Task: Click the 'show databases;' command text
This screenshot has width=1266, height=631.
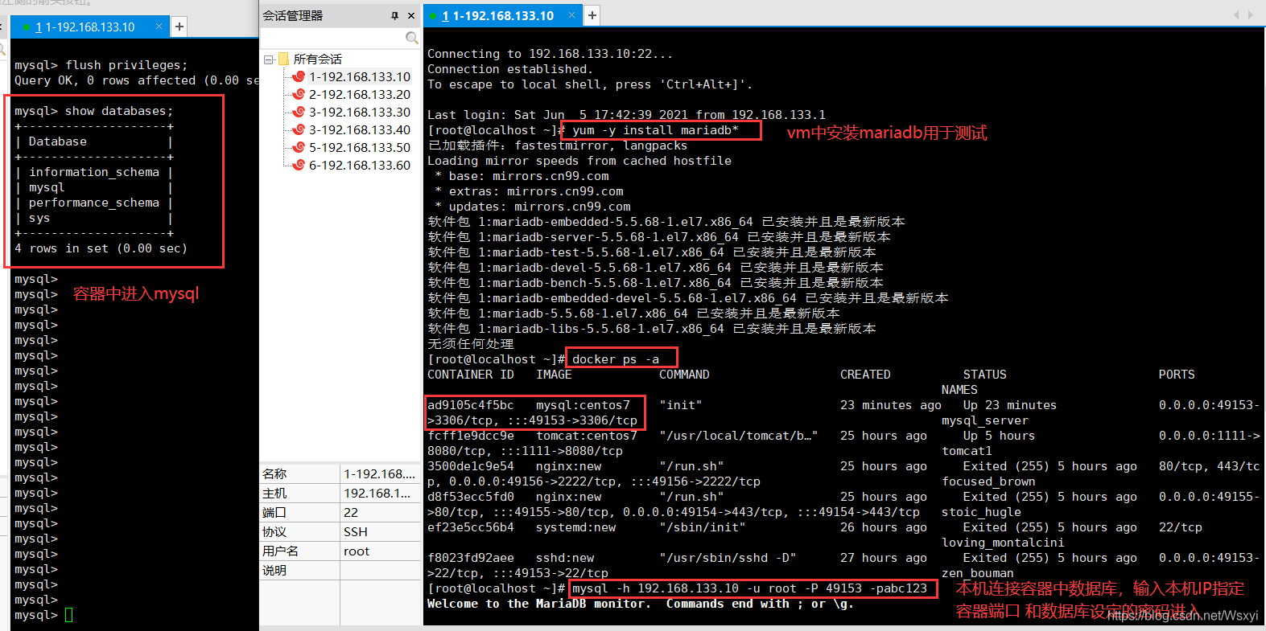Action: 119,111
